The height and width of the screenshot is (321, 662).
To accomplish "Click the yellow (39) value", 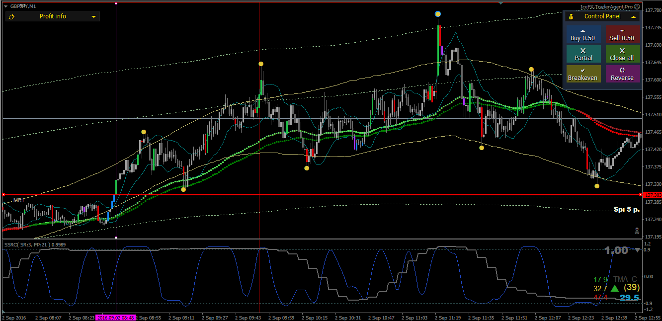I will (x=631, y=288).
